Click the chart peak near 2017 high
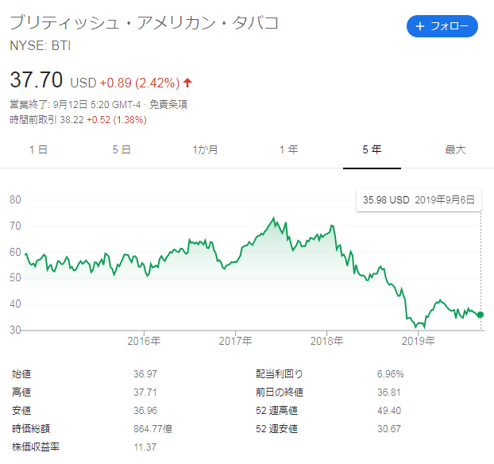The height and width of the screenshot is (464, 494). pyautogui.click(x=273, y=218)
